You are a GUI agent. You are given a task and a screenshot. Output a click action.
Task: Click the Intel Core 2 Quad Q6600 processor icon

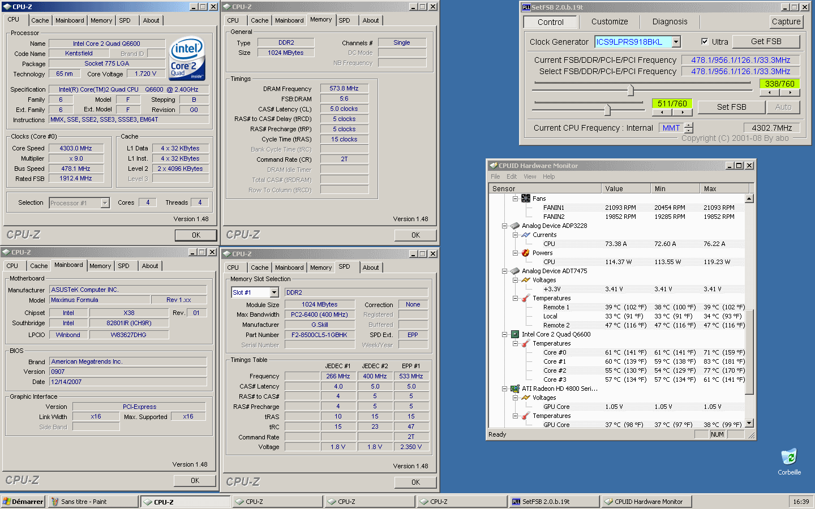(x=515, y=334)
